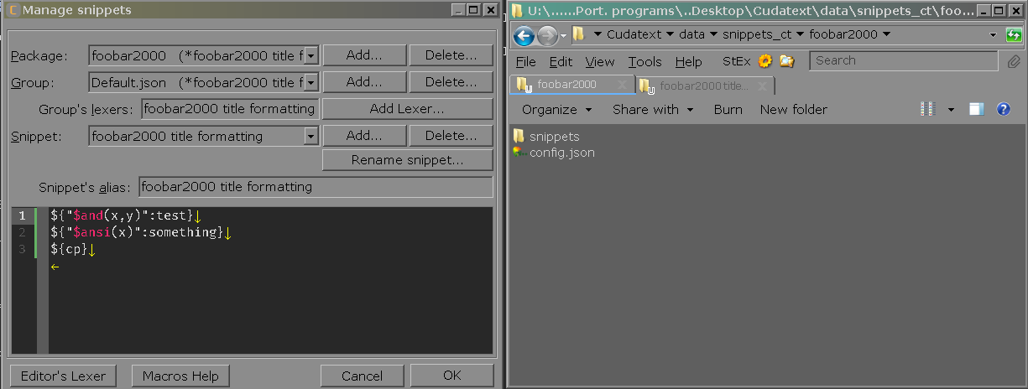This screenshot has width=1028, height=389.
Task: Click the change view layout icon
Action: click(927, 110)
